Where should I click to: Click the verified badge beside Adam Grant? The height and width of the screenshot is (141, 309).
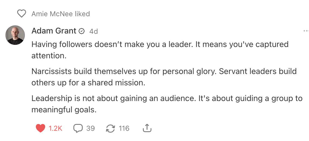82,31
